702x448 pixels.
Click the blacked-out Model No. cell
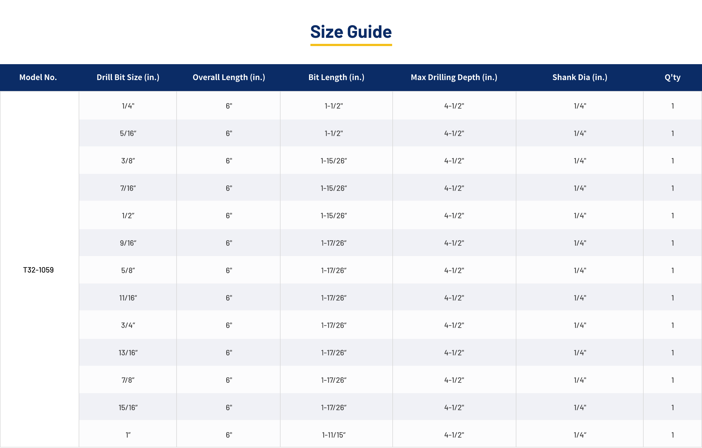[x=39, y=296]
